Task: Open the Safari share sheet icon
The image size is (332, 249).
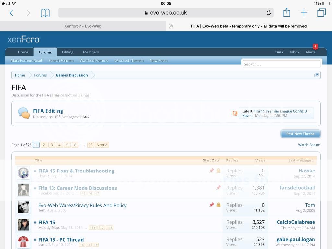Action: click(286, 13)
